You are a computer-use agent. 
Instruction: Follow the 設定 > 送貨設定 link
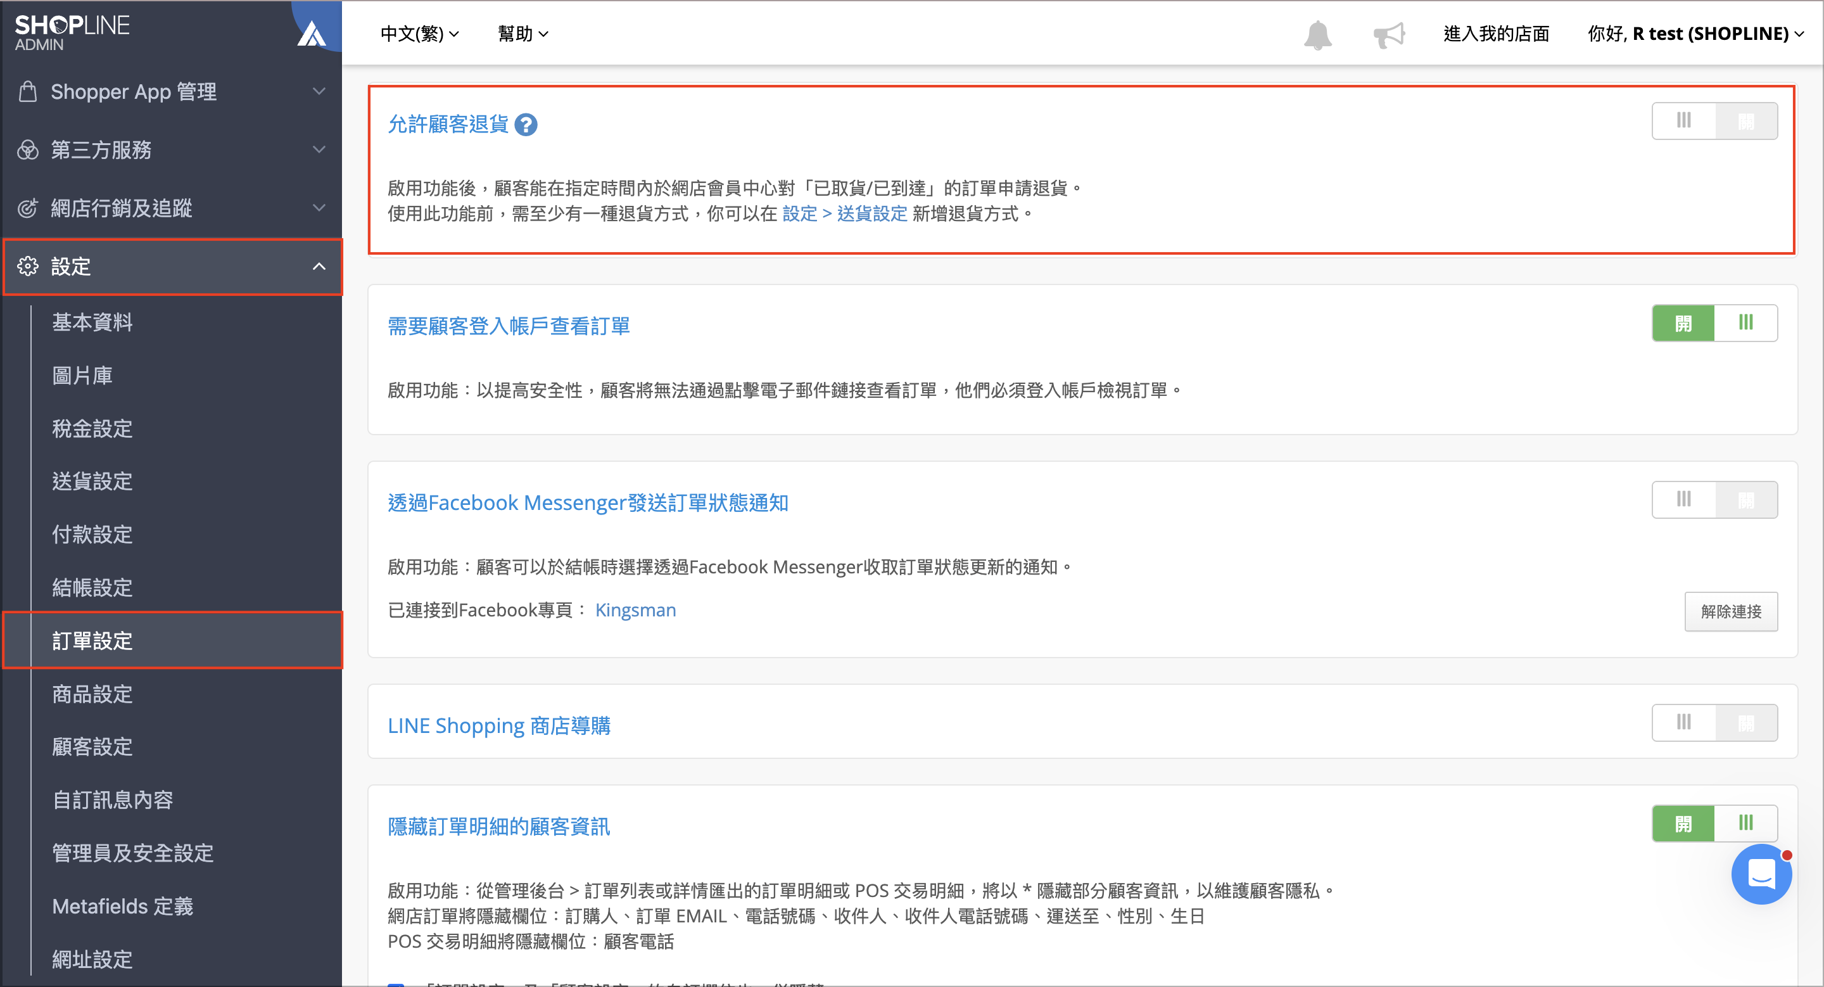[x=844, y=214]
